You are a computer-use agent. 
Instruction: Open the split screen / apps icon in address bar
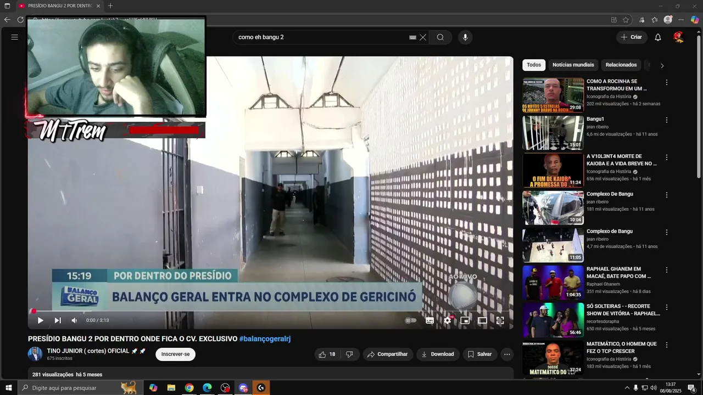(613, 20)
